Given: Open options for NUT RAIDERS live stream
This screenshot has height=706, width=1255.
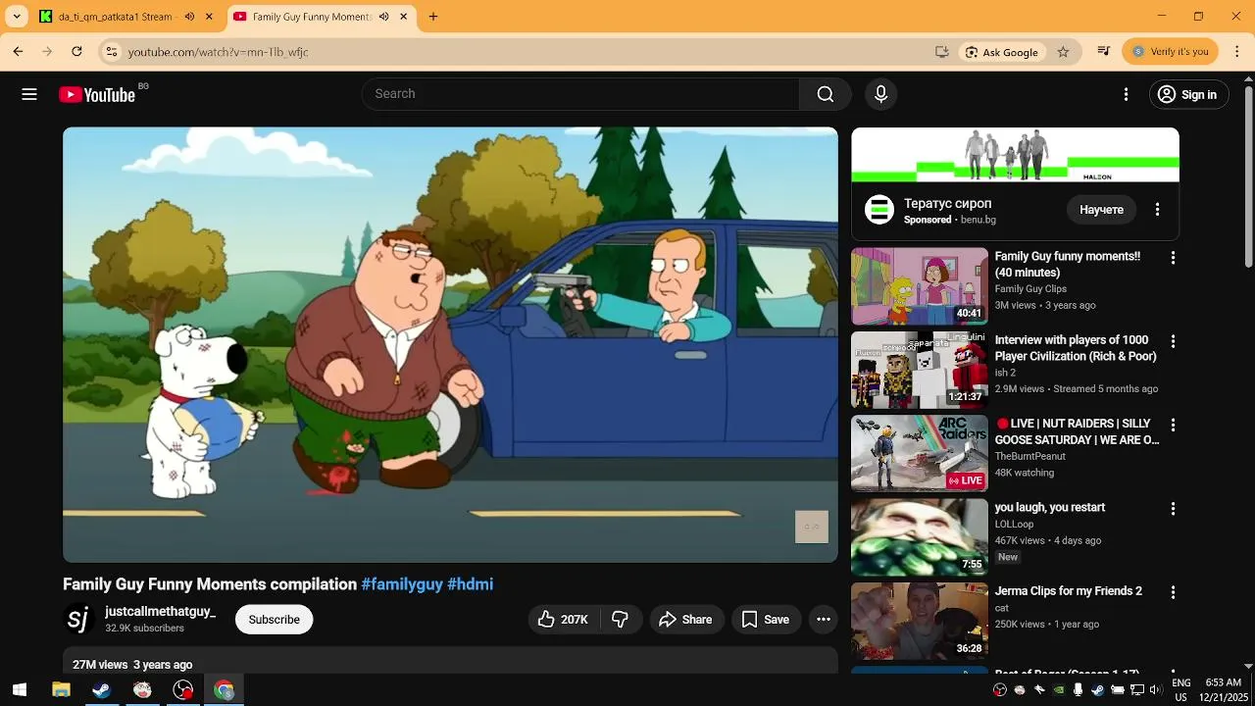Looking at the screenshot, I should [x=1173, y=425].
